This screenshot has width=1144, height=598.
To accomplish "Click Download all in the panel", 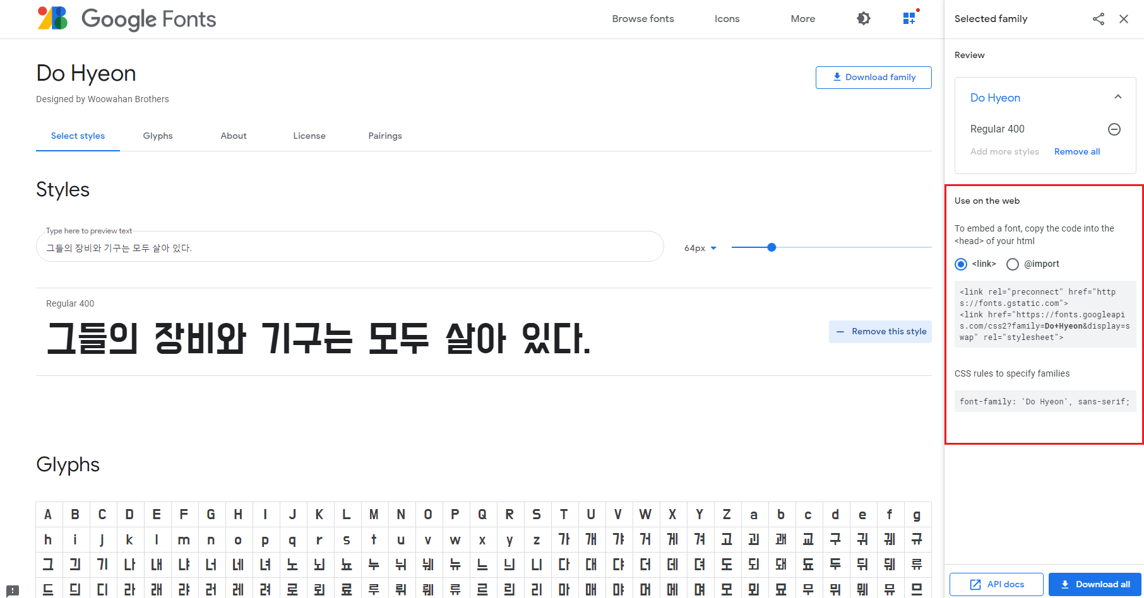I will [x=1095, y=584].
